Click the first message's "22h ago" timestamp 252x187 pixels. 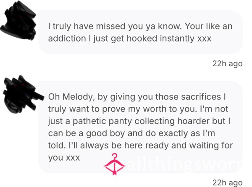(227, 64)
